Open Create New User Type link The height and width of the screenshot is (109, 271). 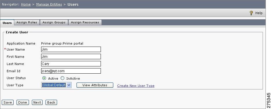tap(136, 86)
